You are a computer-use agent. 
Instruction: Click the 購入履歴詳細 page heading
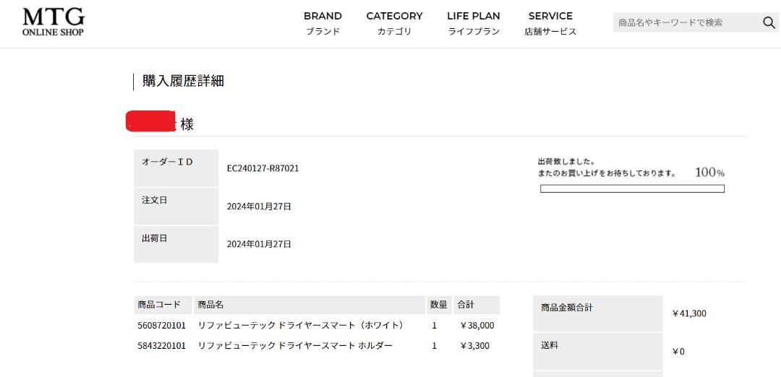[183, 81]
